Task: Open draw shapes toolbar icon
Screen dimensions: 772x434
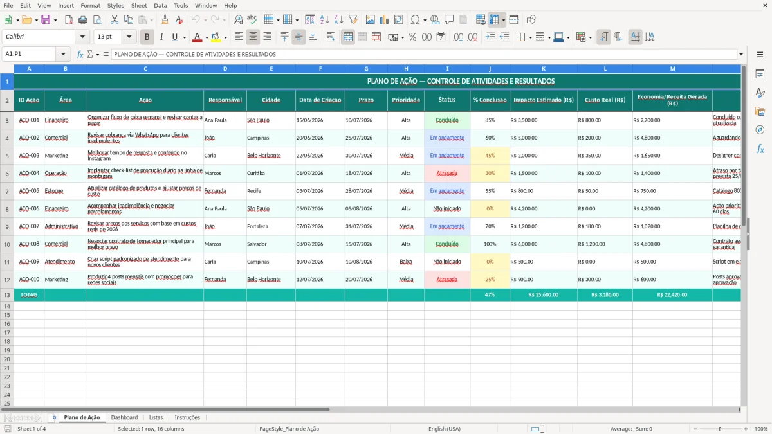Action: (x=531, y=20)
